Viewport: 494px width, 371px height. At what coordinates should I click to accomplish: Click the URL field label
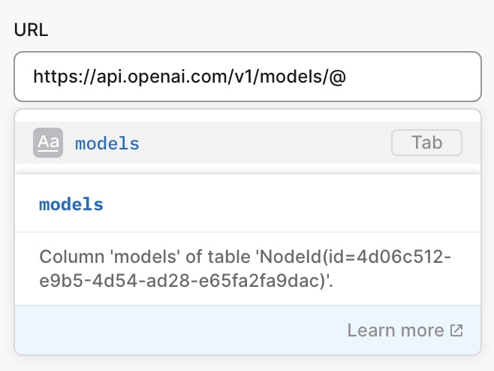click(30, 32)
